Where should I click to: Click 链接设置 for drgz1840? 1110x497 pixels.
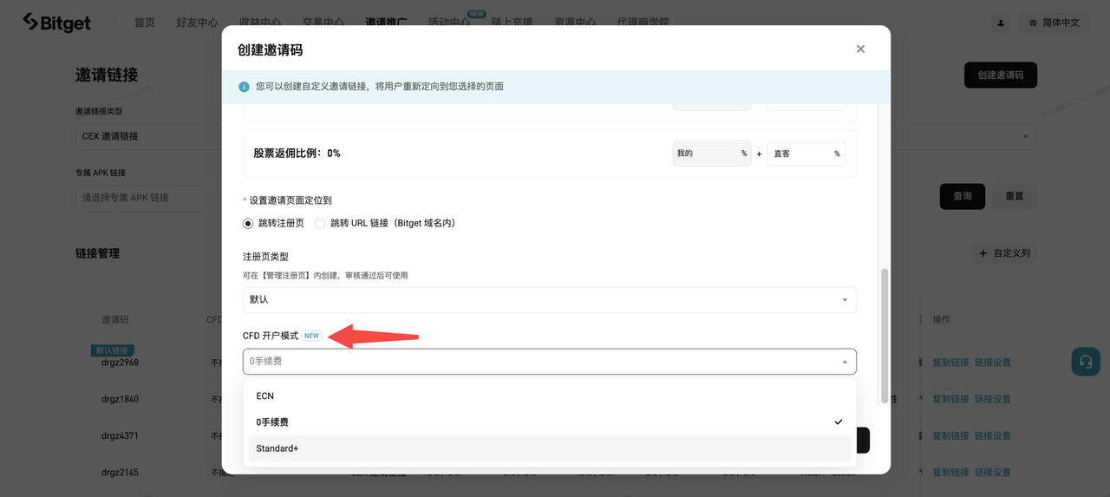[x=992, y=400]
